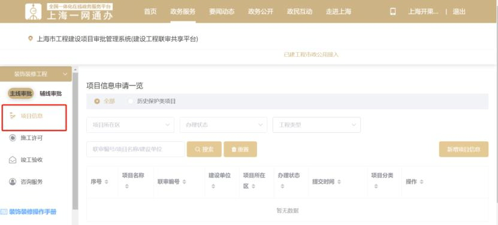
Task: Select the 全部 radio button
Action: point(97,101)
